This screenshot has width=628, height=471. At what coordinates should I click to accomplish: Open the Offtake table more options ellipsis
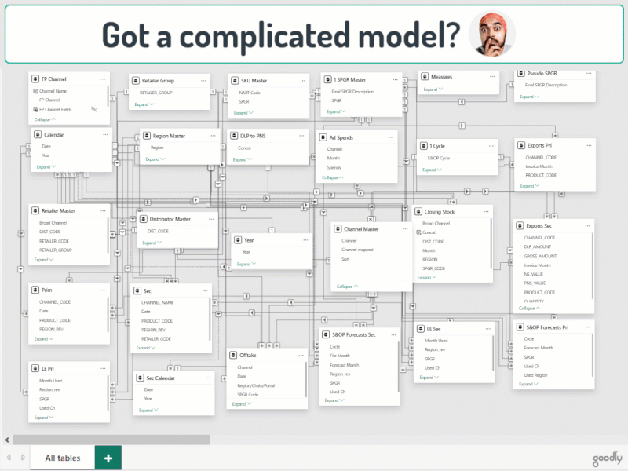click(x=302, y=355)
